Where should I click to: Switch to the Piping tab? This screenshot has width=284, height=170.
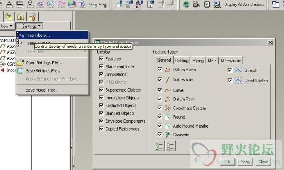(198, 61)
